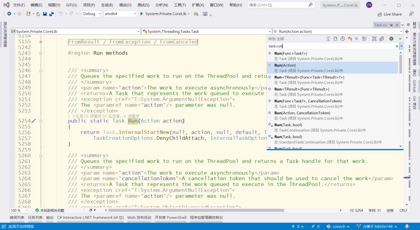
Task: Open the Go To settings gear in search panel
Action: (391, 39)
